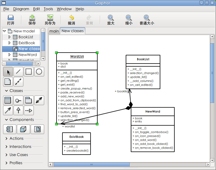Click the Undo (撤消) toolbar icon
Viewport: 216px width, 170px height.
[x=71, y=20]
